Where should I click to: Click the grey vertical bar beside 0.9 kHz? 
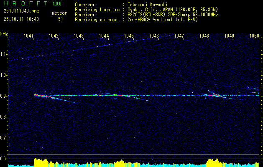tap(8, 96)
